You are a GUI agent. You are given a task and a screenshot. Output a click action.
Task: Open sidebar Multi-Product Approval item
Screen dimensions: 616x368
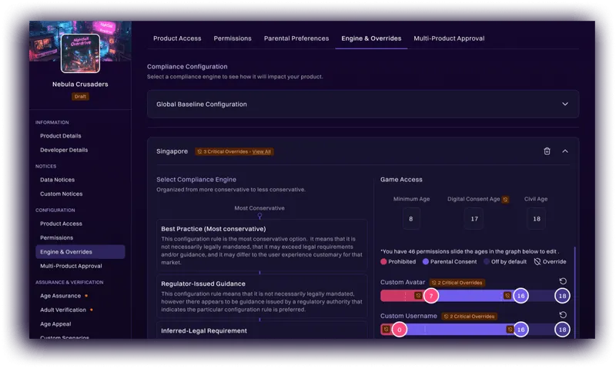pyautogui.click(x=71, y=266)
